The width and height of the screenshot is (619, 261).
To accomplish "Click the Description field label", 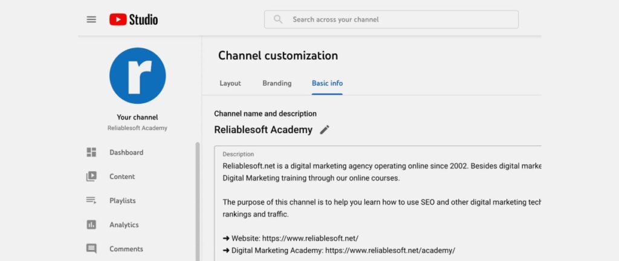I will point(238,154).
